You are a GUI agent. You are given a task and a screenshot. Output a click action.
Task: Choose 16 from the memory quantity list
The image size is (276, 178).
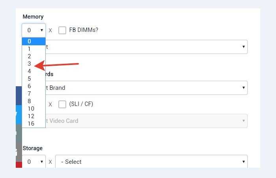coord(34,124)
